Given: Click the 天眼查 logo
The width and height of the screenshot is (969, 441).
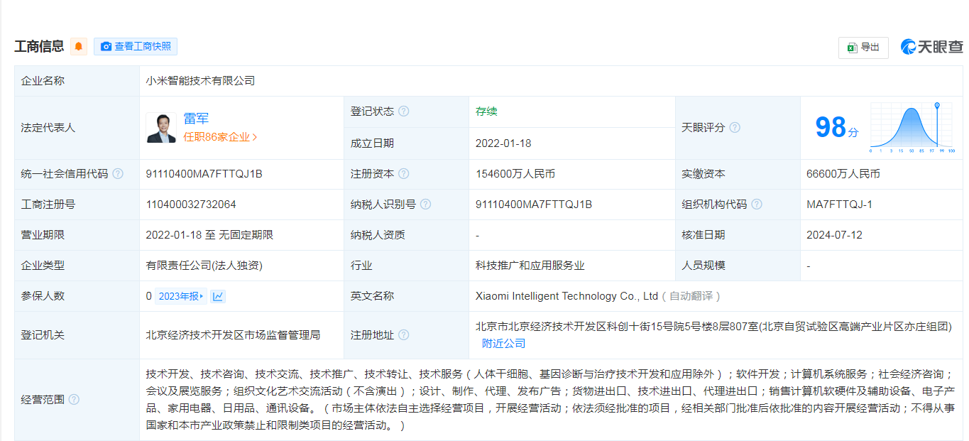Looking at the screenshot, I should click(x=932, y=47).
